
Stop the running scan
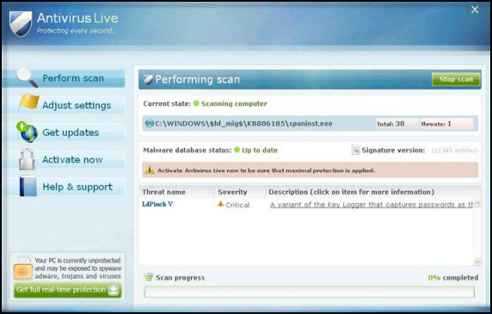click(x=456, y=79)
